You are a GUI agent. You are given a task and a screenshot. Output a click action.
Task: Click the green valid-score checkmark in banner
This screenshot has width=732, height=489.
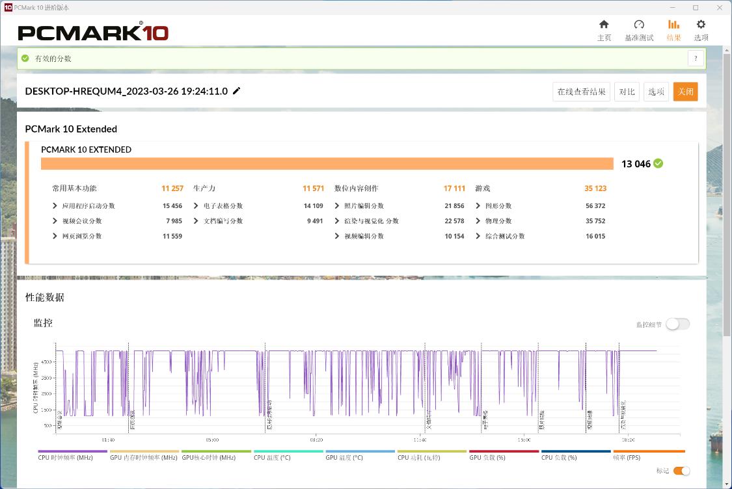(x=25, y=58)
